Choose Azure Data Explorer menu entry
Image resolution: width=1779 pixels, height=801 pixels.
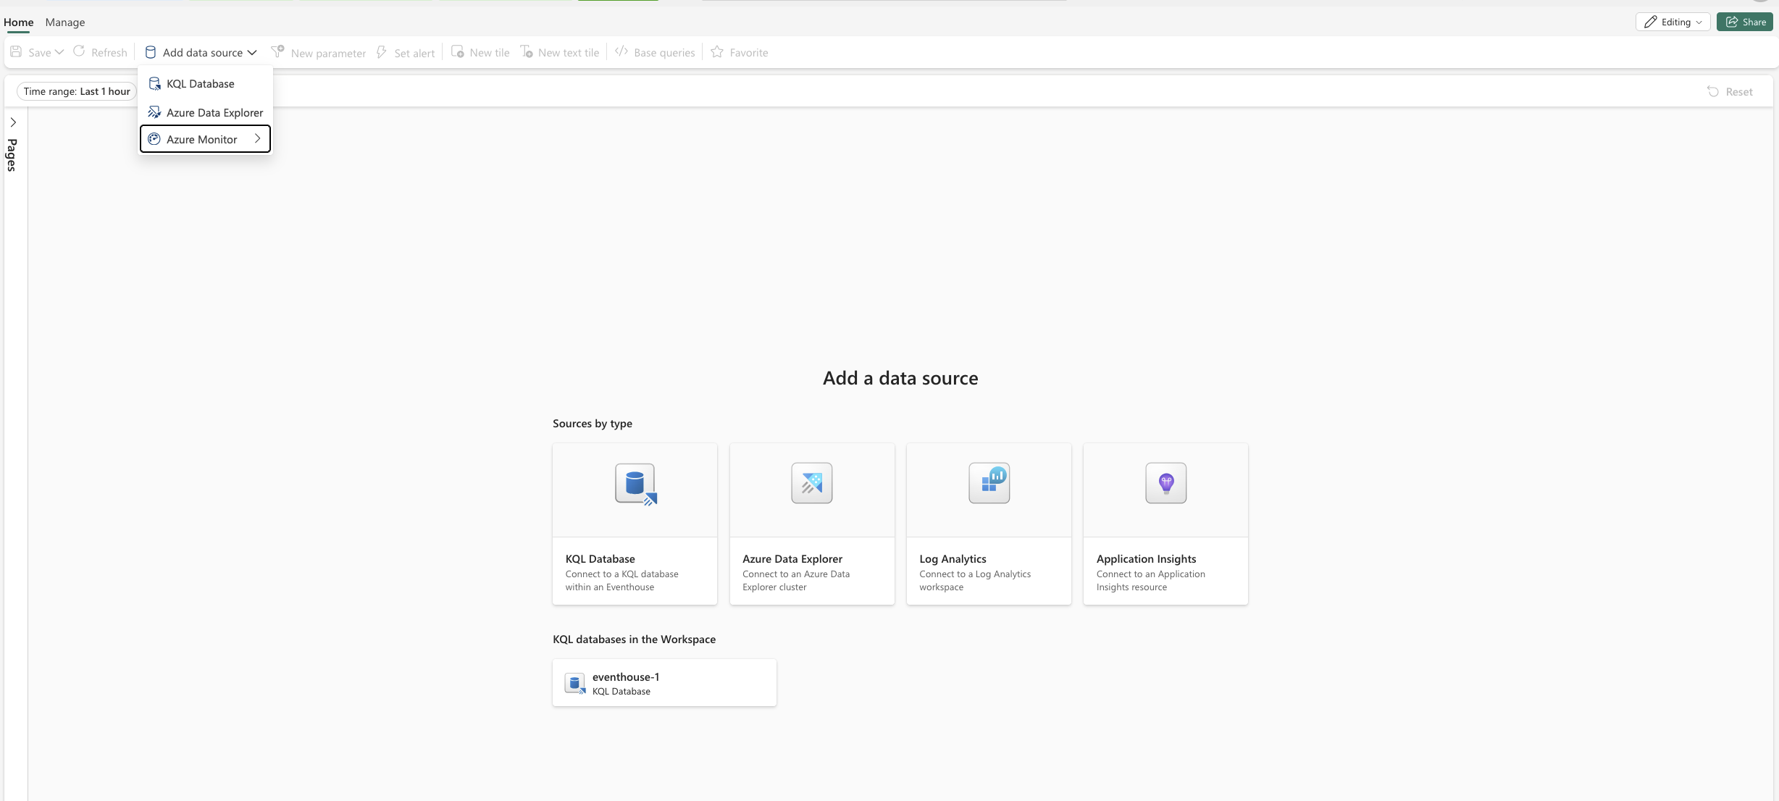click(214, 113)
